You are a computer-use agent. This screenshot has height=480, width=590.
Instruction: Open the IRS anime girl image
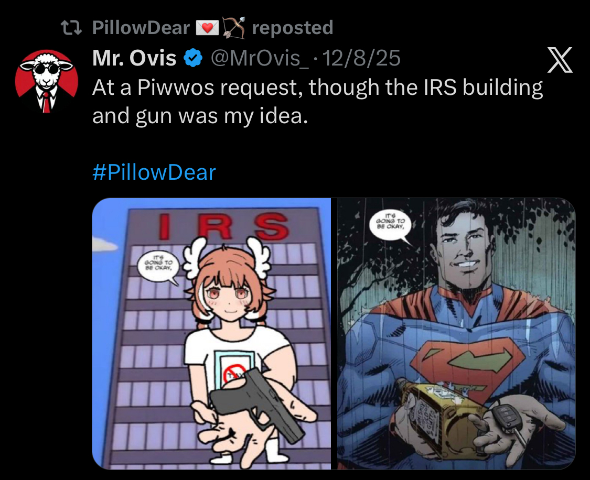click(x=211, y=334)
